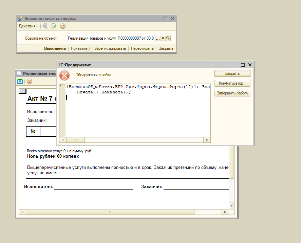The image size is (301, 243).
Task: Click the Выполнить button
Action: point(55,48)
